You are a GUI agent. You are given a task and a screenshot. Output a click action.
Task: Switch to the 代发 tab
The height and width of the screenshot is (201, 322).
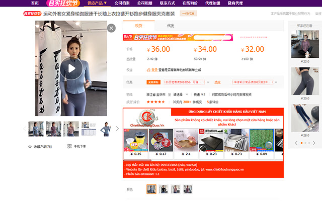click(x=171, y=26)
